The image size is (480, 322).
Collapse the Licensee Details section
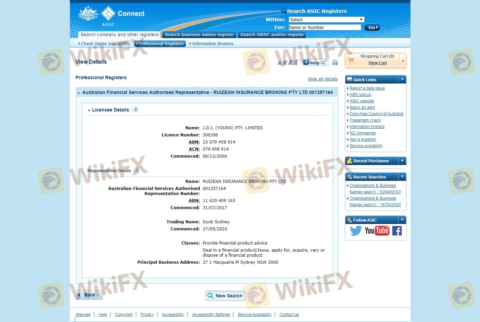[x=89, y=110]
